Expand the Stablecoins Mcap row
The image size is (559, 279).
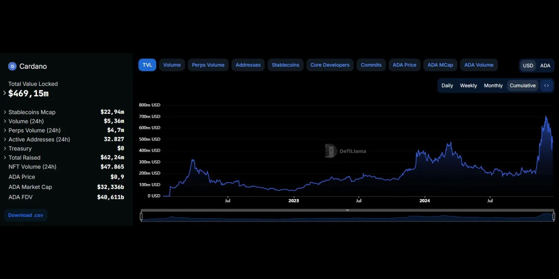(5, 112)
